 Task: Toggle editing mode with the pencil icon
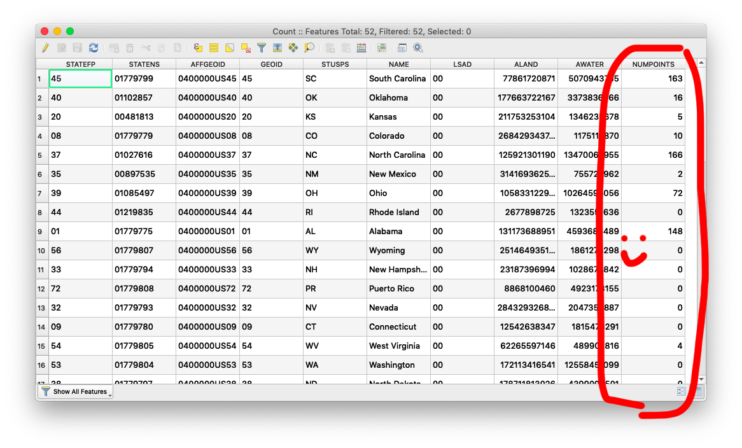pos(45,48)
